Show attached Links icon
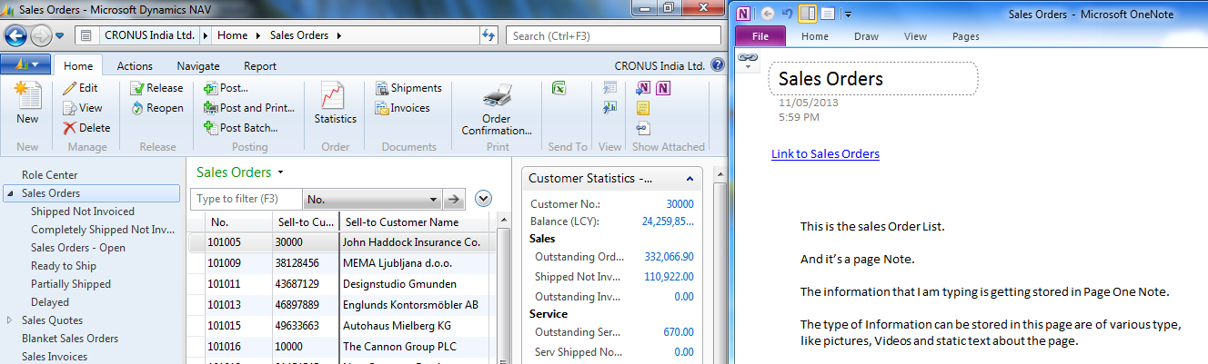The height and width of the screenshot is (364, 1208). tap(643, 128)
